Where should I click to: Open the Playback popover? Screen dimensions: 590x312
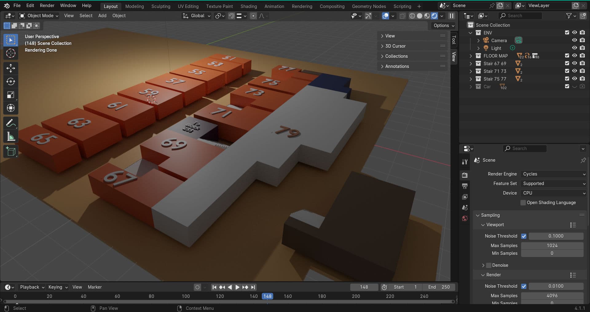coord(32,287)
